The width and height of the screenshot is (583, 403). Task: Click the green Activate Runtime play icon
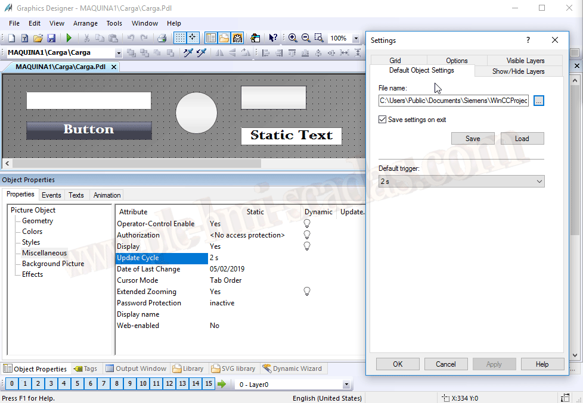tap(69, 38)
